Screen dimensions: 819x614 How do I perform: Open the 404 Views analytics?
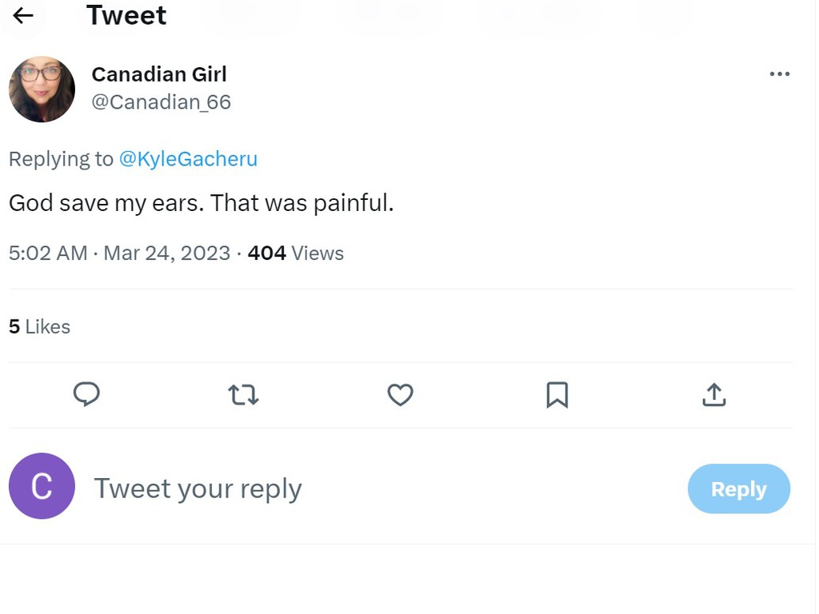pos(296,253)
